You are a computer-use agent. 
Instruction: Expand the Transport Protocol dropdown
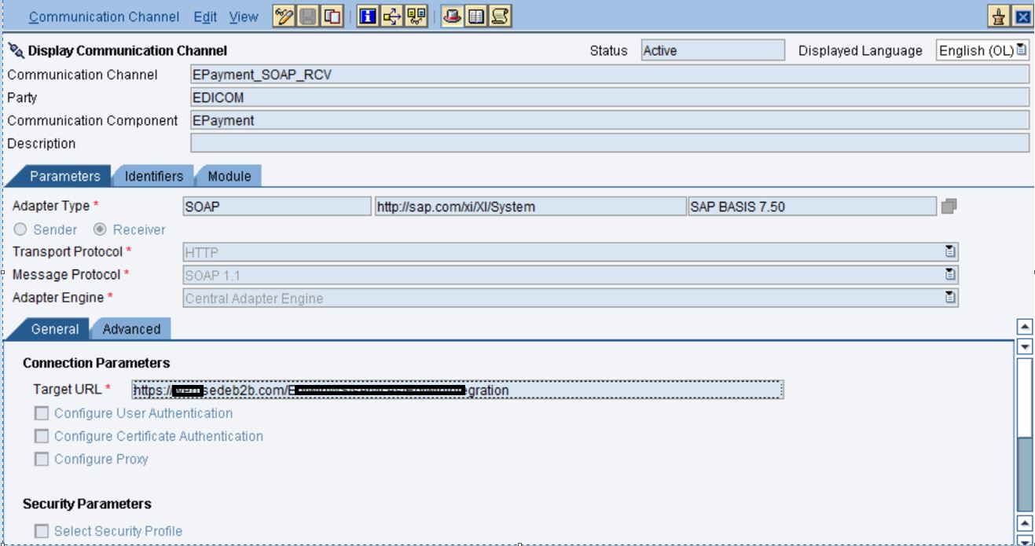[950, 252]
